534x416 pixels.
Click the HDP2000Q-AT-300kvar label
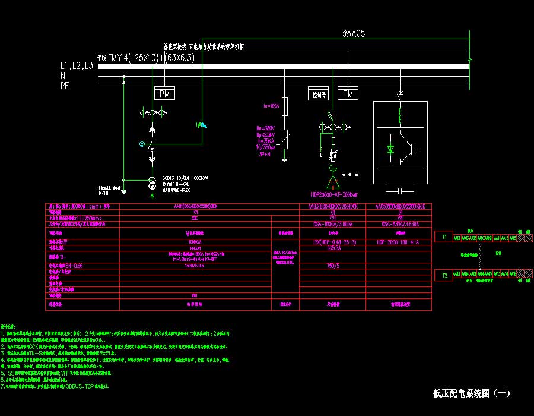334,194
